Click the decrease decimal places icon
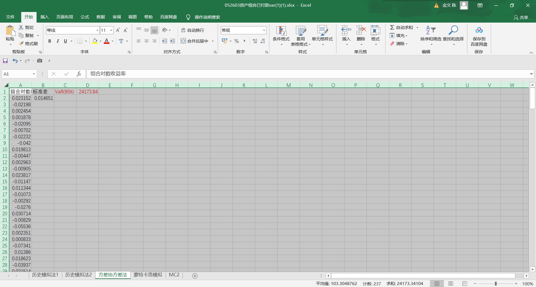Viewport: 536px width, 287px height. (263, 41)
